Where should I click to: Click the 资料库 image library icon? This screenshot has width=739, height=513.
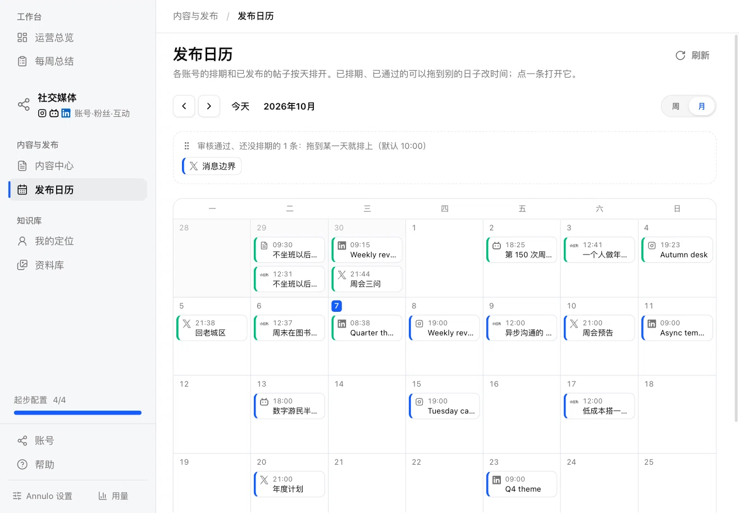[x=22, y=265]
